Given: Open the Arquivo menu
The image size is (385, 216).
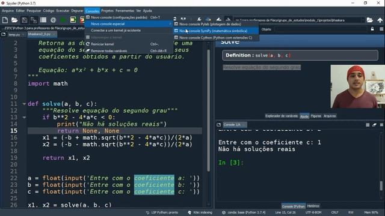Looking at the screenshot, I should click(x=8, y=11).
